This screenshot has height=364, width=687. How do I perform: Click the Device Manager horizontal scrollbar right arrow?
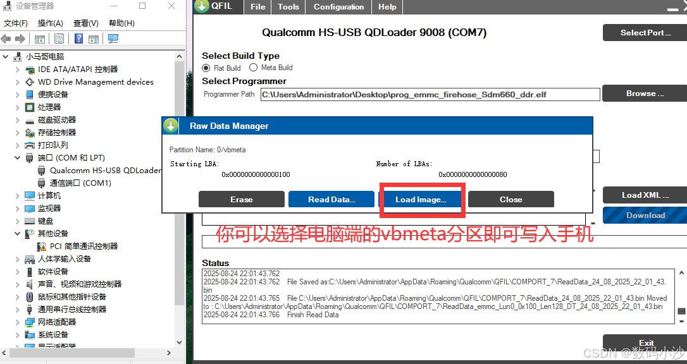pos(169,353)
